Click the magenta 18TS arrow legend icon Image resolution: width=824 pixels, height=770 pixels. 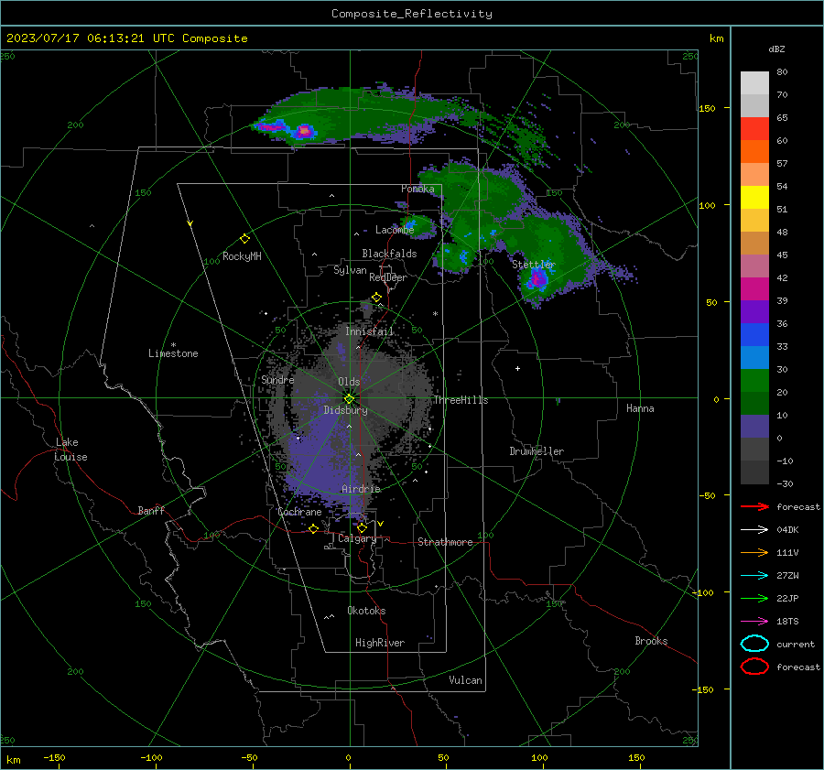pos(754,622)
